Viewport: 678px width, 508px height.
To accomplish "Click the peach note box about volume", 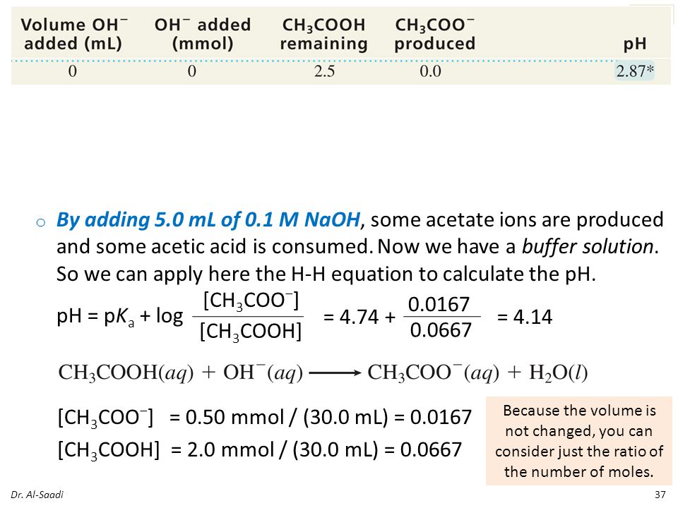I will 579,440.
